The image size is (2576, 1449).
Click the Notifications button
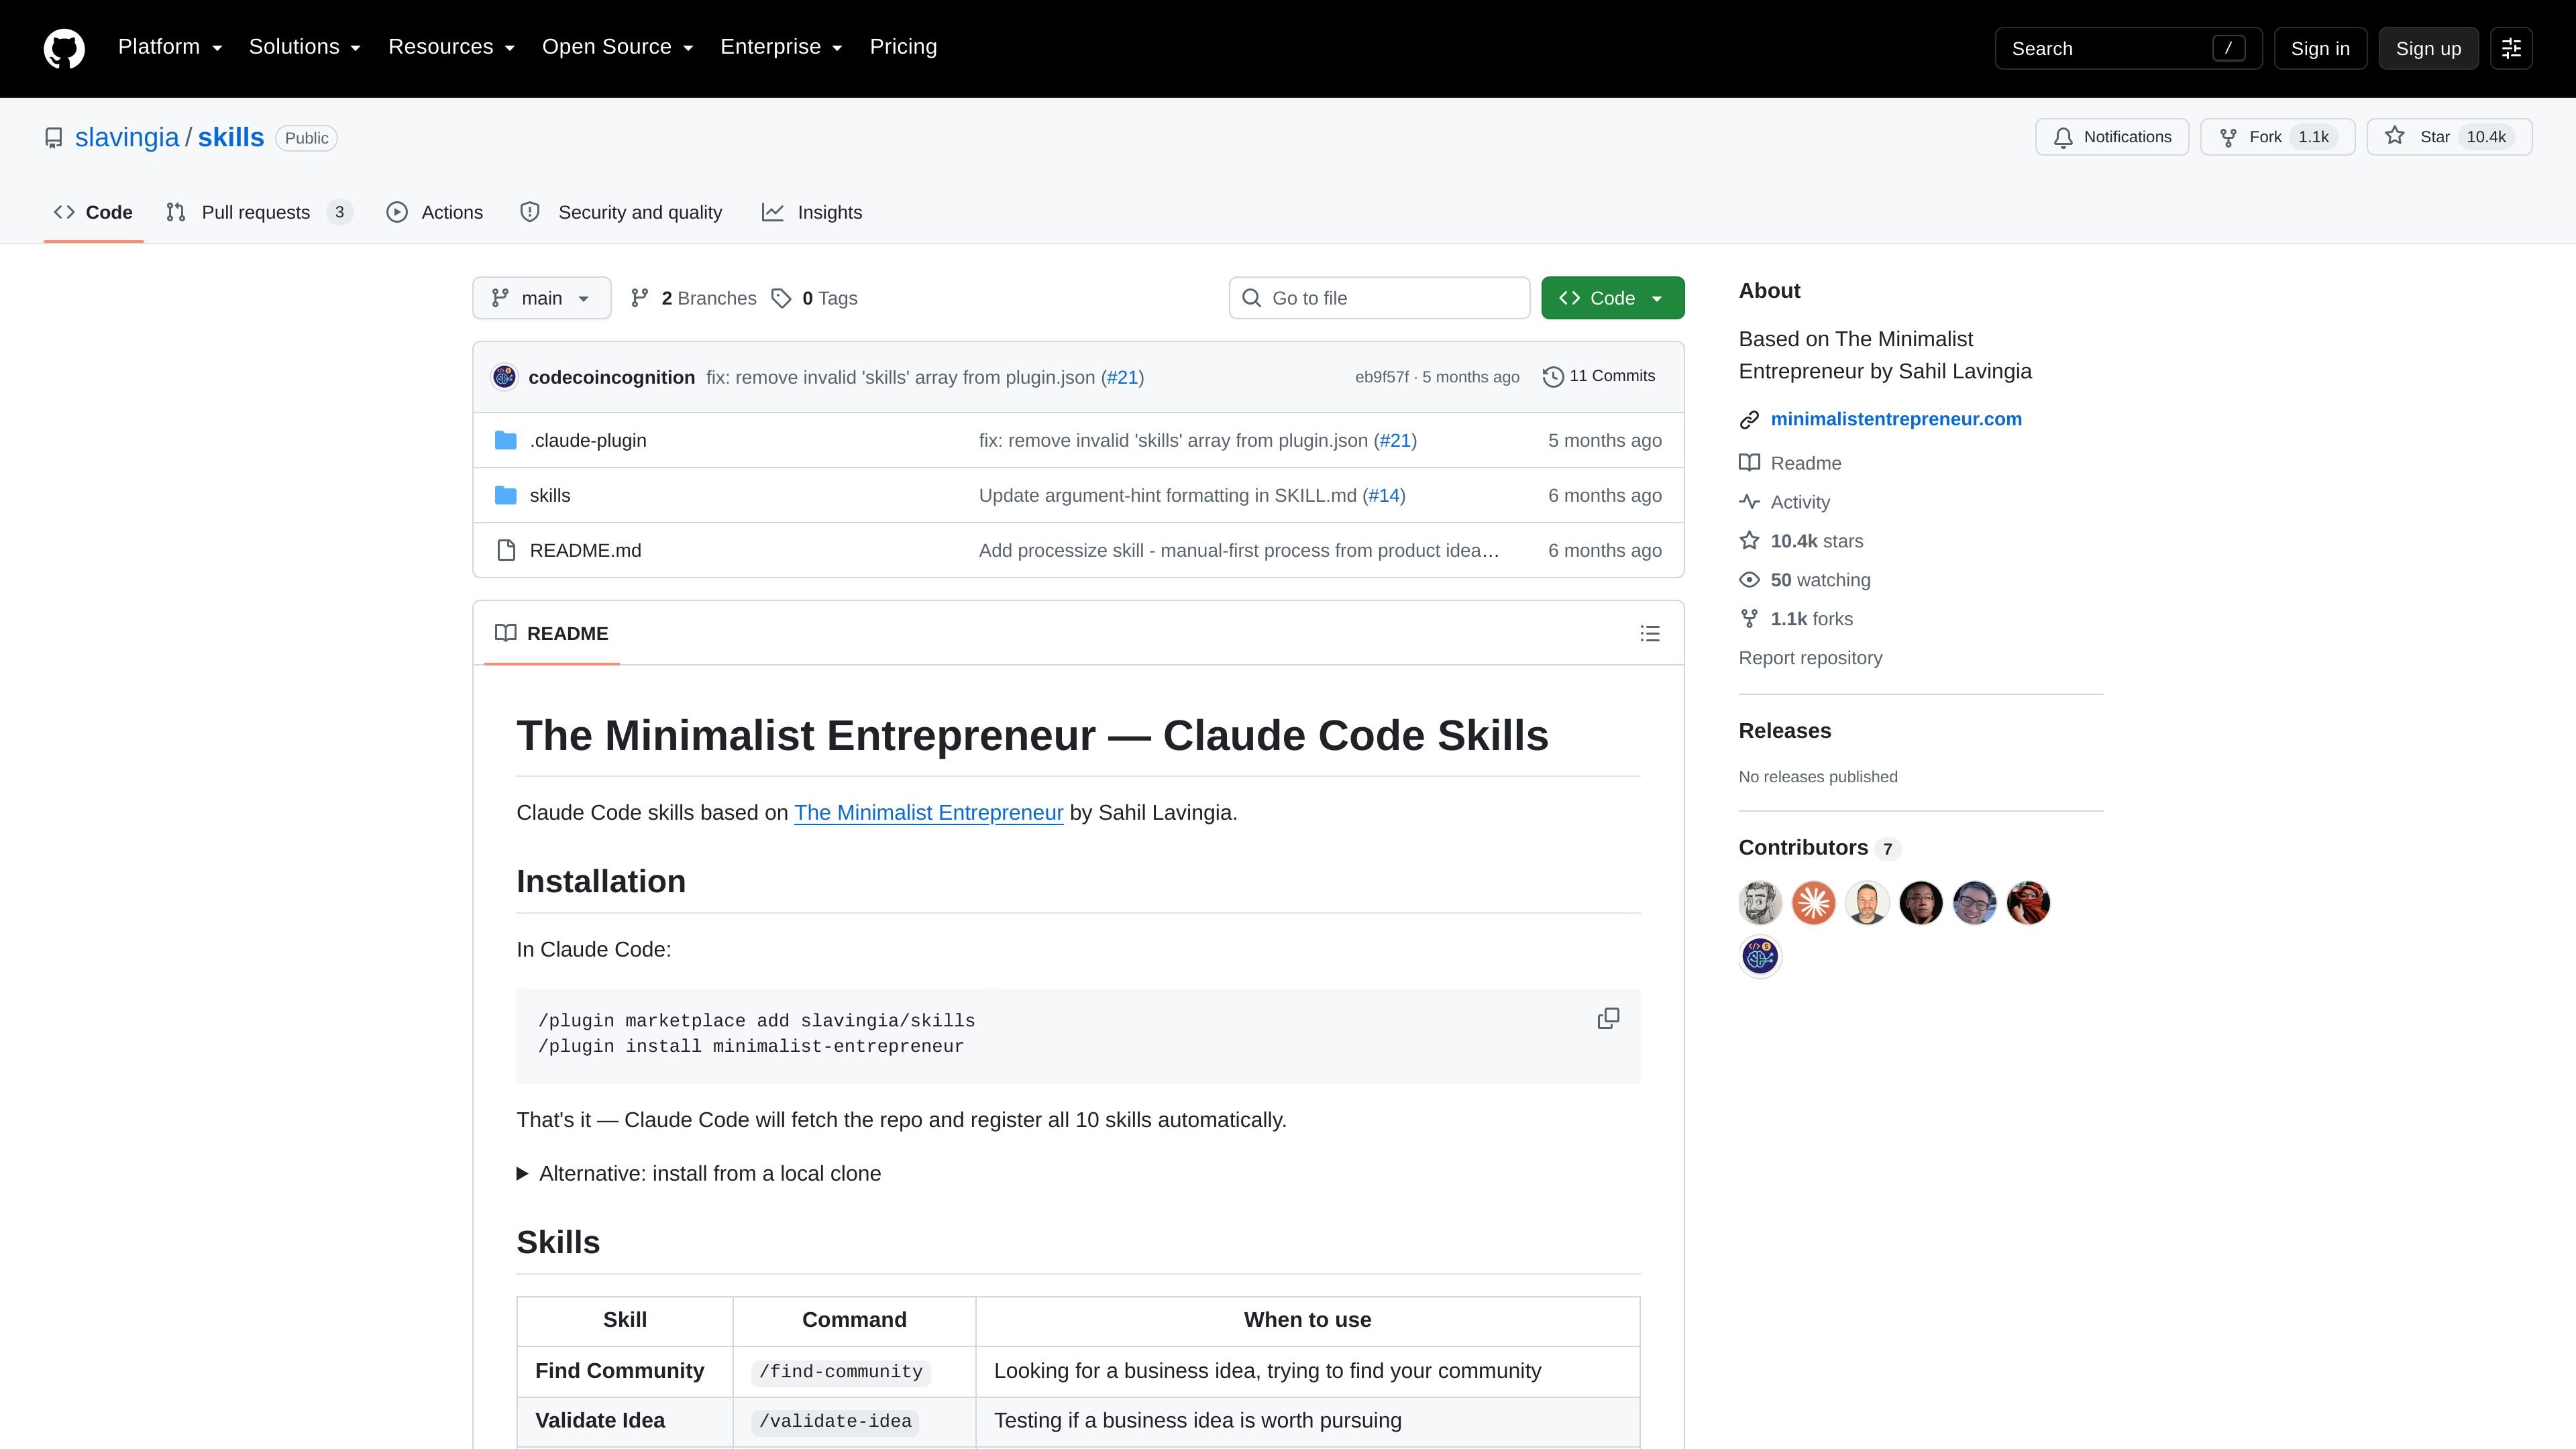point(2112,137)
